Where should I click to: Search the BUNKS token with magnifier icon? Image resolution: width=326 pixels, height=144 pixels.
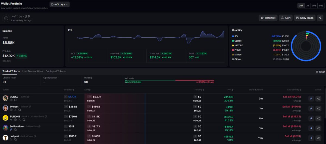pos(15,100)
